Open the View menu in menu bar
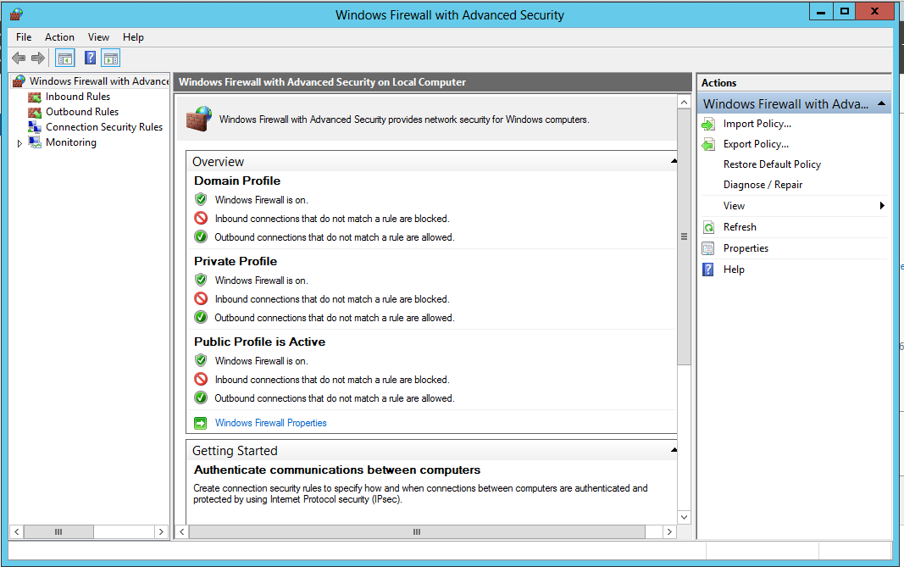The image size is (904, 567). (98, 37)
